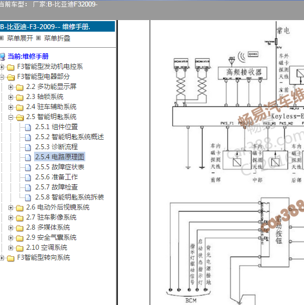Click page icon of 2.5.1 组件位置
The image size is (304, 305).
click(28, 128)
